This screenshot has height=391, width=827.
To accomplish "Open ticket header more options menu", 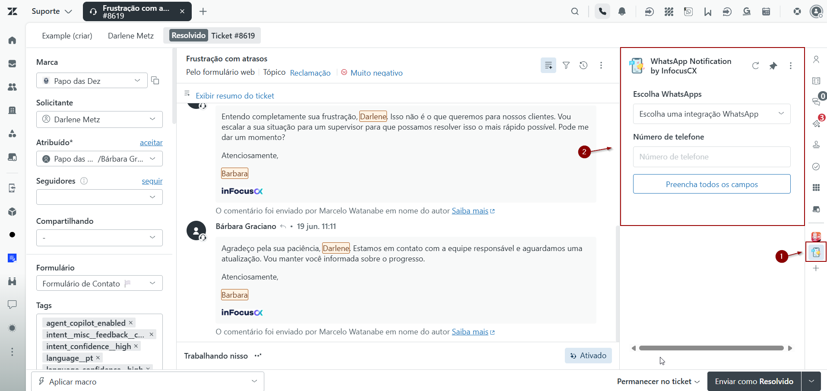I will (601, 65).
